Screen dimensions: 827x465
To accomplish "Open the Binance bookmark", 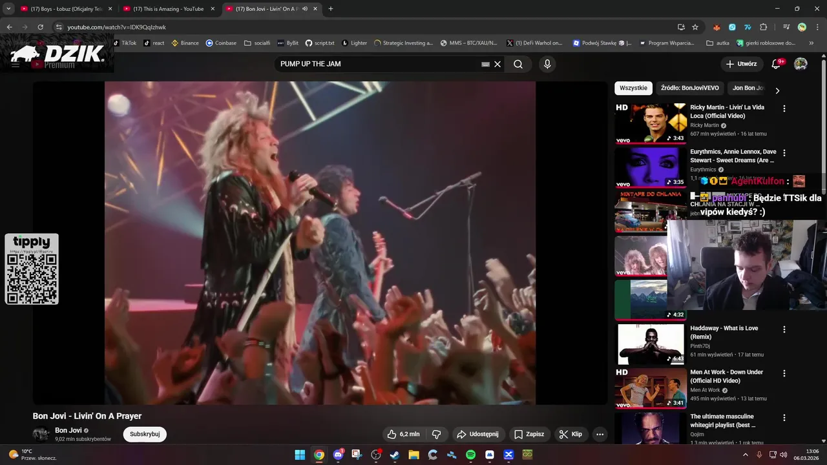I will pyautogui.click(x=185, y=43).
